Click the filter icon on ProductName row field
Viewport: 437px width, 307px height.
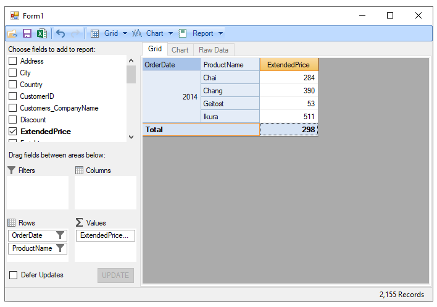pos(60,248)
